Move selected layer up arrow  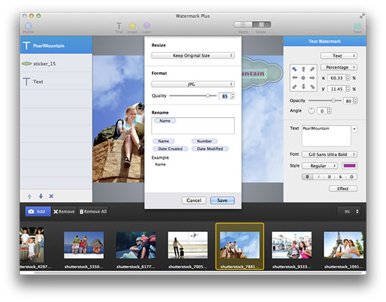click(x=29, y=196)
